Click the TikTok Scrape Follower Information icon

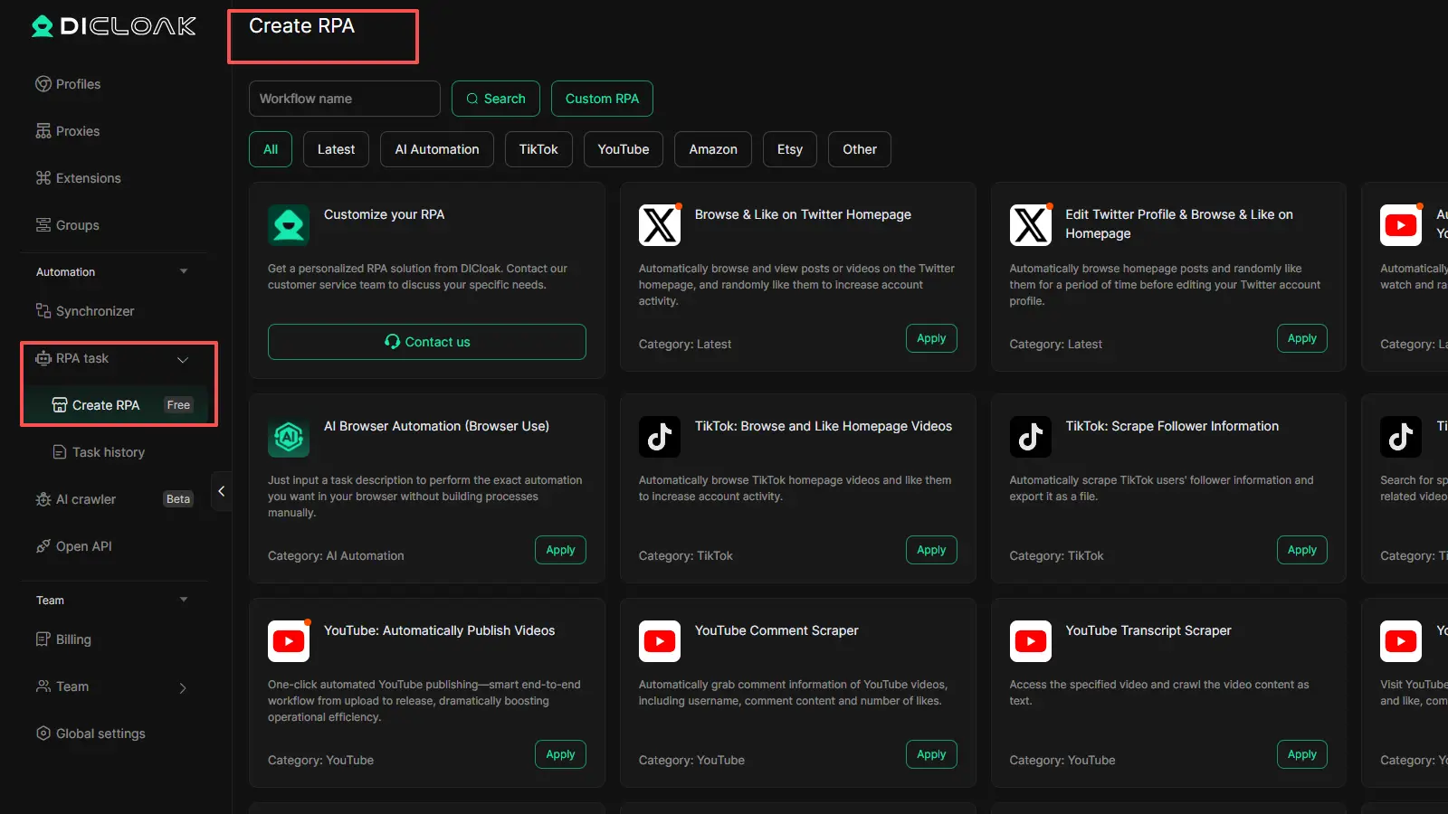coord(1030,437)
